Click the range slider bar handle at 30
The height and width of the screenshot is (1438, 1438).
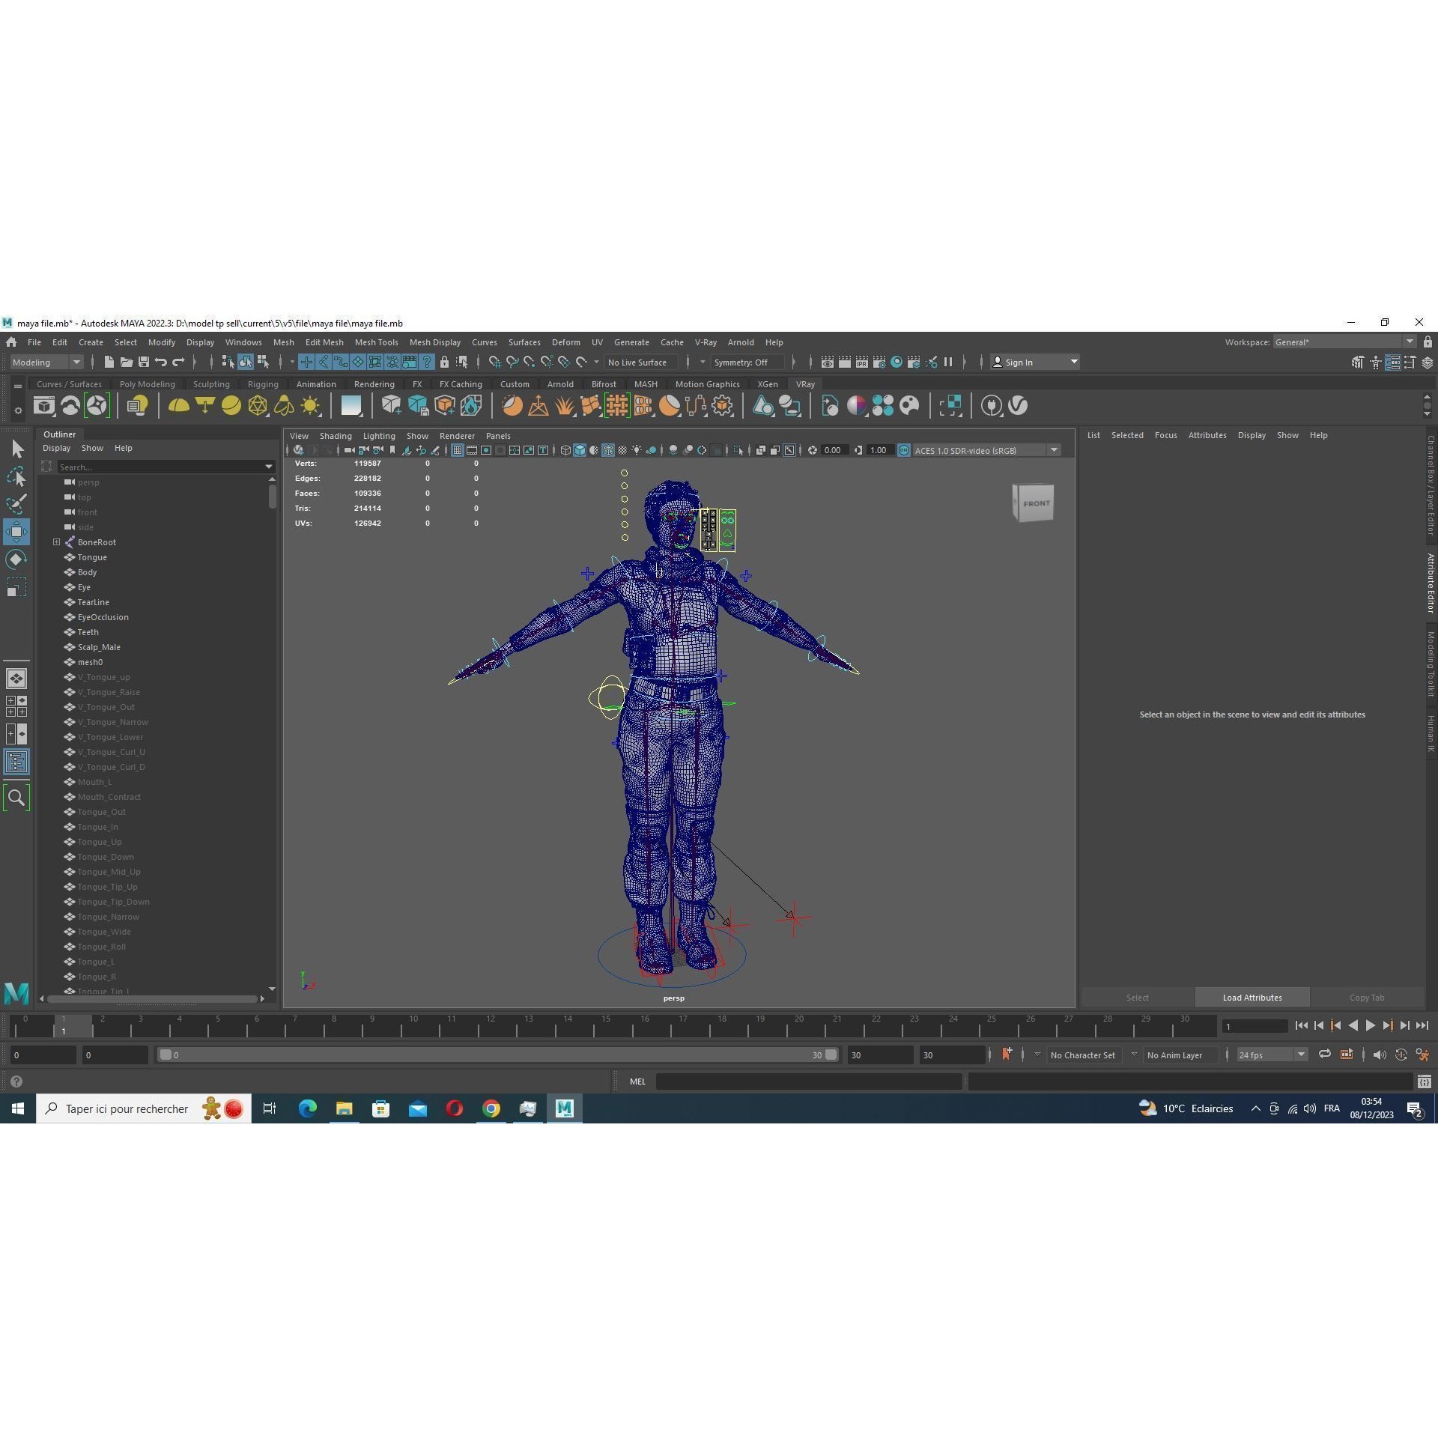tap(831, 1055)
